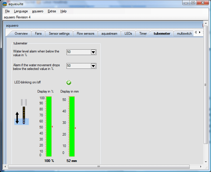
Task: Click the vertical scrollbar down arrow
Action: (206, 162)
